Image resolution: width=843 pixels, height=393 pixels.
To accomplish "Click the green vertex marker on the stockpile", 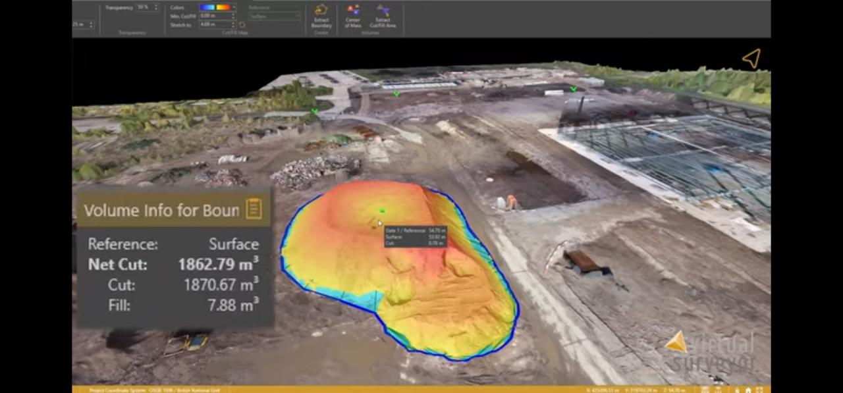I will click(x=381, y=210).
